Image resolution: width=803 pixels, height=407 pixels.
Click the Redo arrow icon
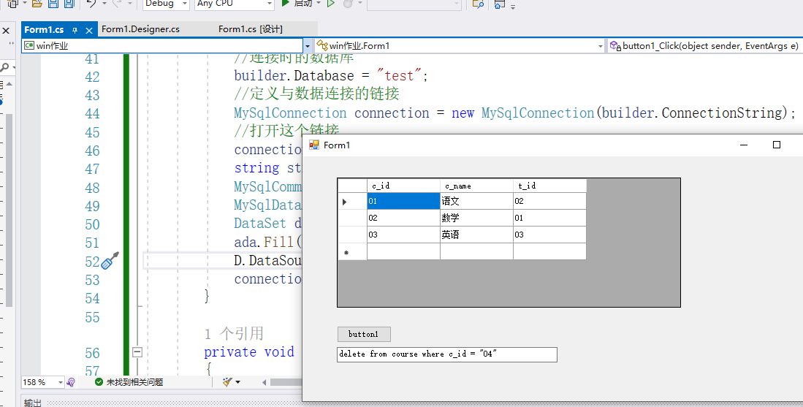pyautogui.click(x=118, y=4)
